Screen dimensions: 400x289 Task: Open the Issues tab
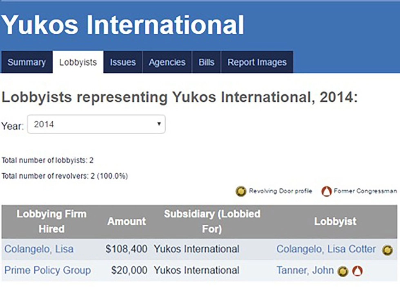click(123, 62)
